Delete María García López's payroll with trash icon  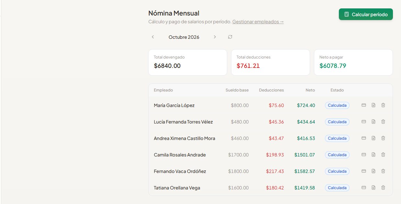click(383, 105)
